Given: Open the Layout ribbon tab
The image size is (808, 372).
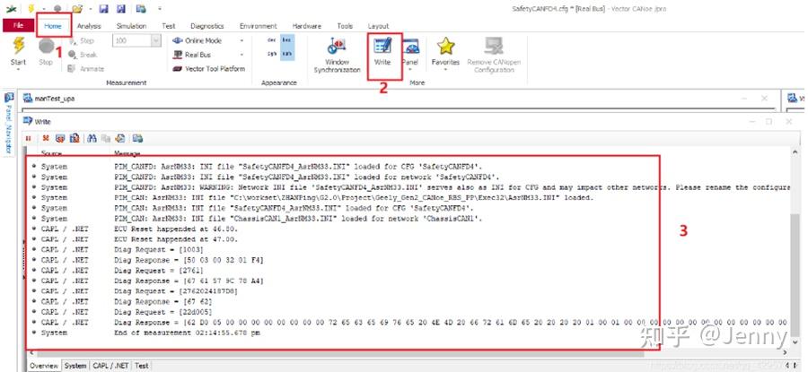Looking at the screenshot, I should [378, 26].
